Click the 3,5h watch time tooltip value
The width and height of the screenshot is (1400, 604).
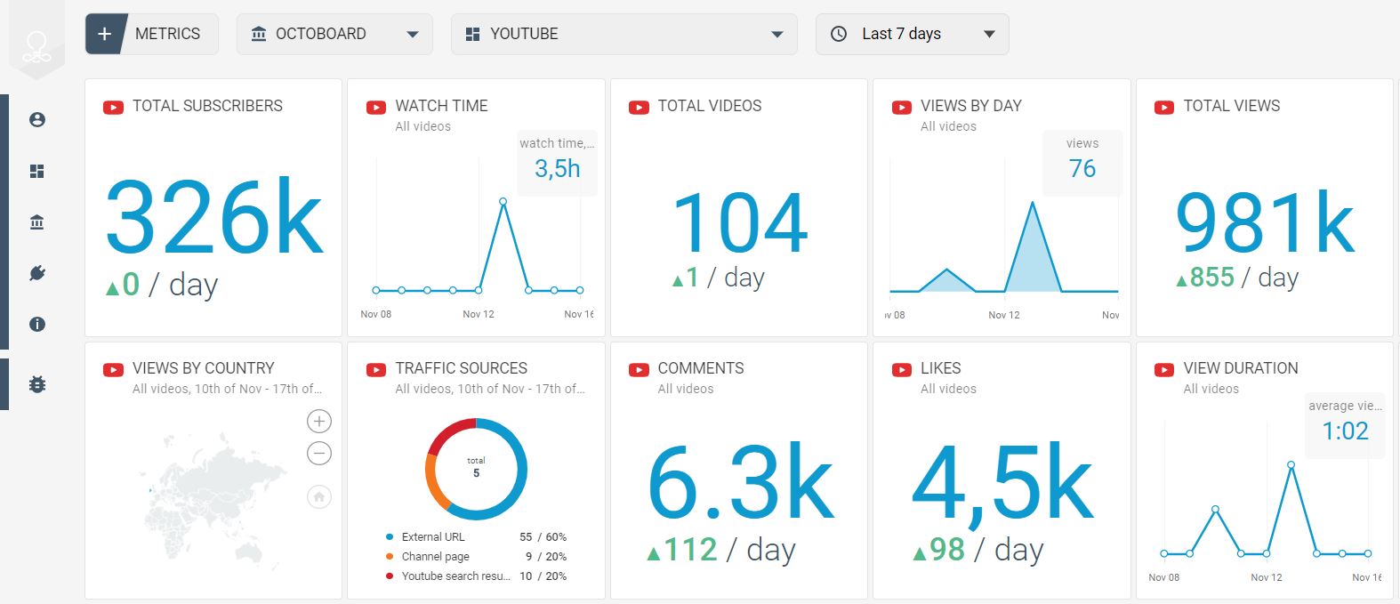pyautogui.click(x=558, y=169)
